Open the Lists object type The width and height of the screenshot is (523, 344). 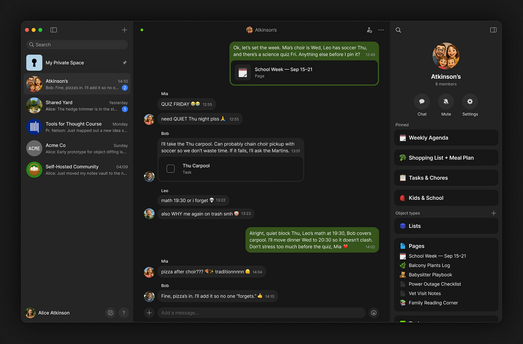tap(446, 226)
